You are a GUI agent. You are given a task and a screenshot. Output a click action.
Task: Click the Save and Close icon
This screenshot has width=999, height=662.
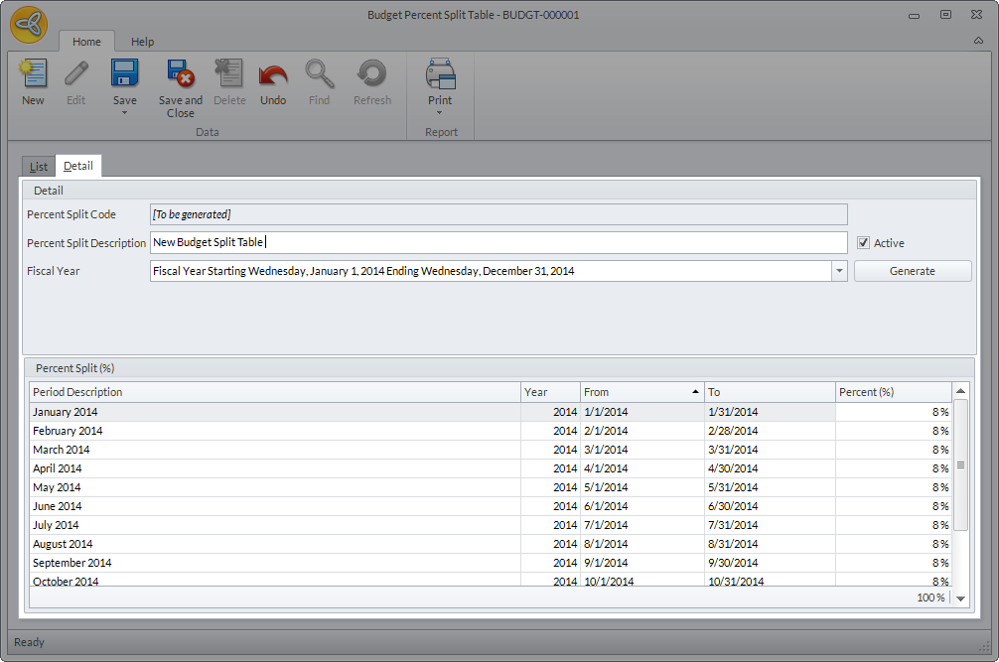[180, 75]
